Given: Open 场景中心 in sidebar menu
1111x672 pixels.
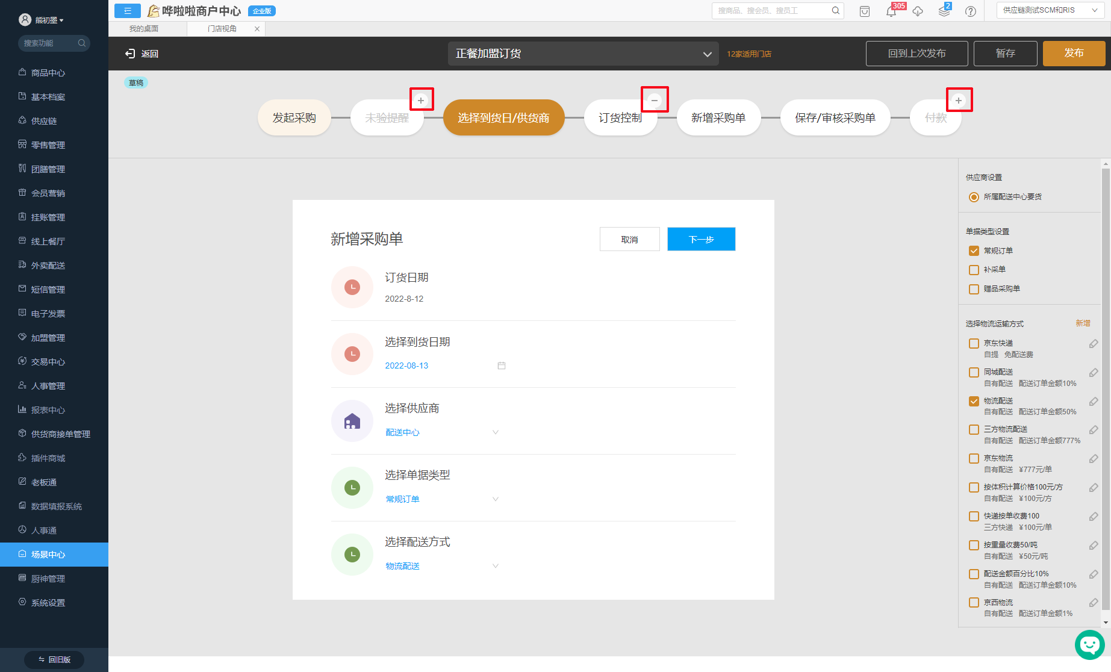Looking at the screenshot, I should click(48, 555).
